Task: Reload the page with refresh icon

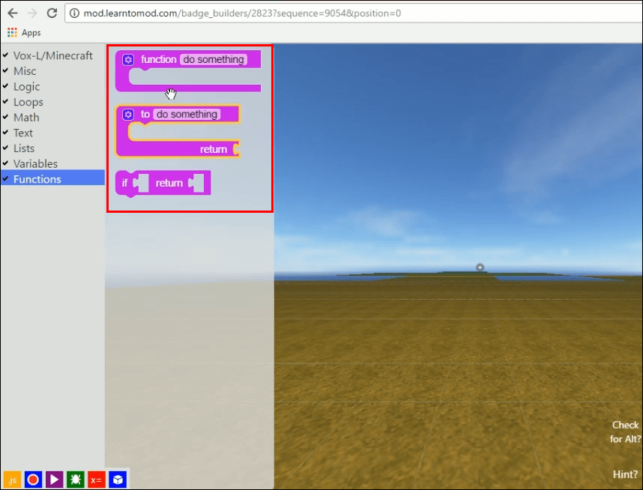Action: 52,13
